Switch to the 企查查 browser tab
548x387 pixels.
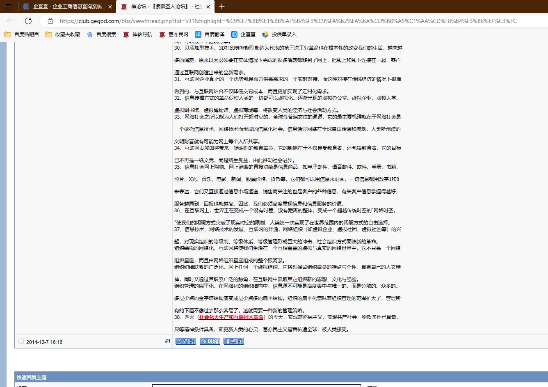point(64,7)
